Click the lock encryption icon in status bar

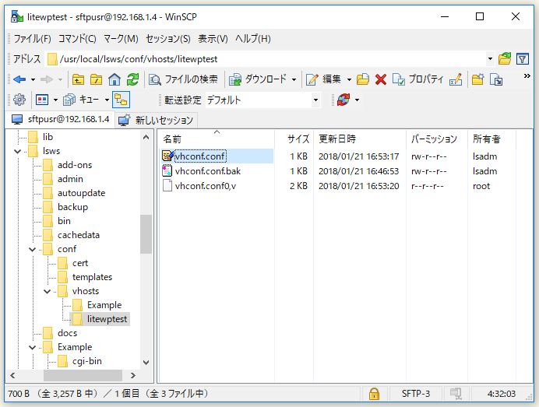[374, 394]
